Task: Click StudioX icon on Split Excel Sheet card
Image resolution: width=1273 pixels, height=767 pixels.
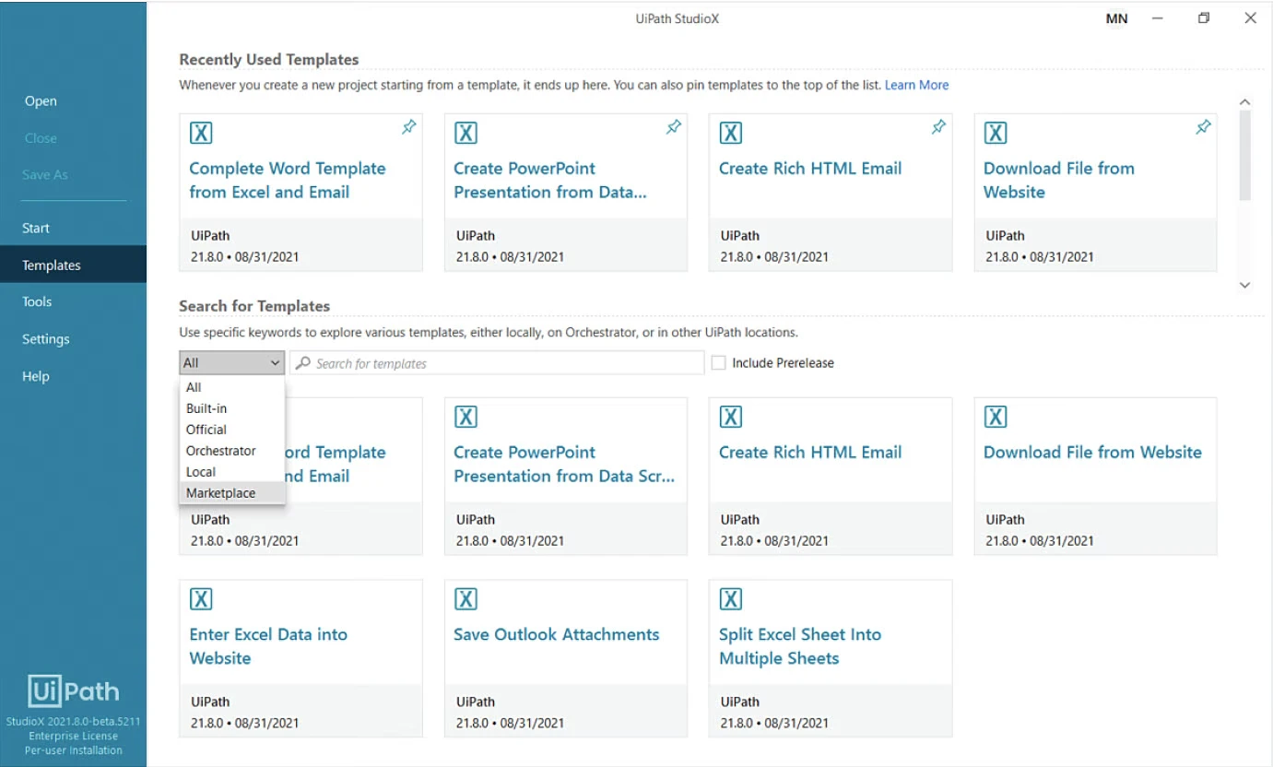Action: [730, 599]
